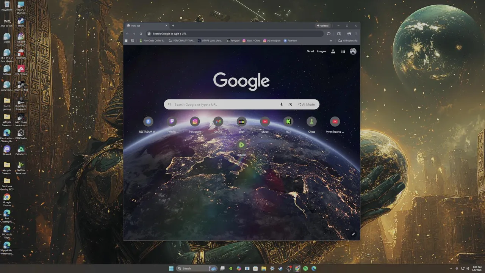Open the Extensions puzzle icon
The height and width of the screenshot is (273, 485).
click(329, 33)
